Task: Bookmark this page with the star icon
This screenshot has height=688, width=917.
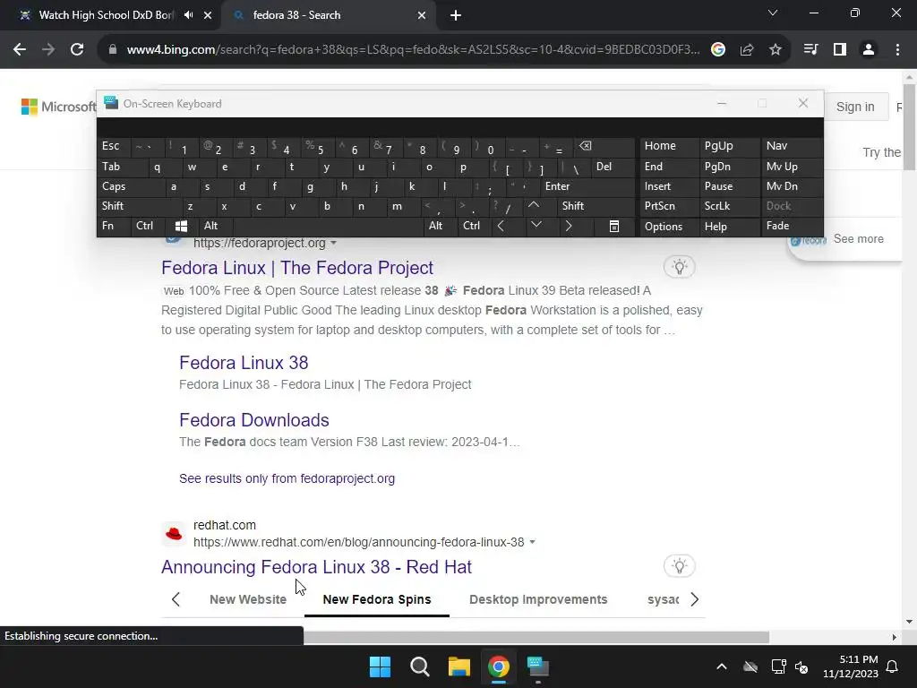Action: pos(776,50)
